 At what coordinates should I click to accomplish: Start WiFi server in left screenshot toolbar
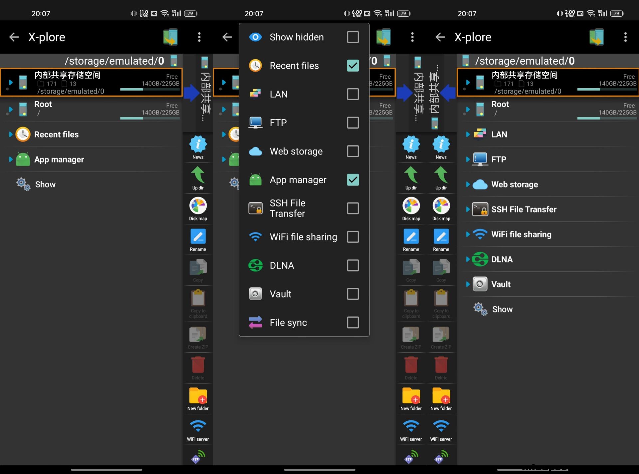click(x=198, y=430)
